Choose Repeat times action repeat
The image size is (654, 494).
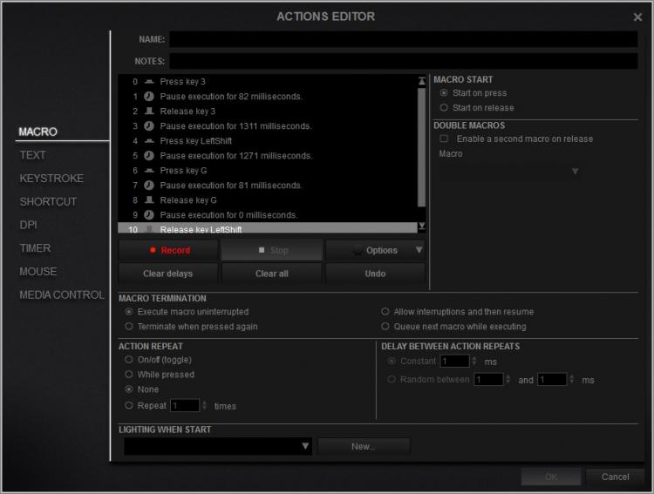pyautogui.click(x=129, y=405)
